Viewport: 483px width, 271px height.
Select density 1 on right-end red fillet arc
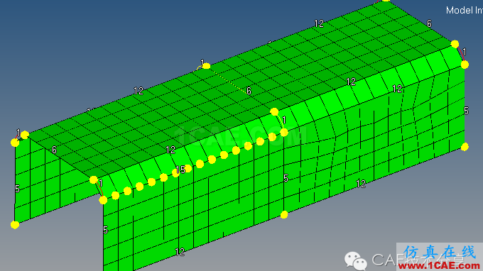point(465,52)
